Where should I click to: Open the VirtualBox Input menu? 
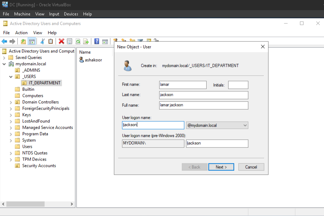(x=54, y=14)
